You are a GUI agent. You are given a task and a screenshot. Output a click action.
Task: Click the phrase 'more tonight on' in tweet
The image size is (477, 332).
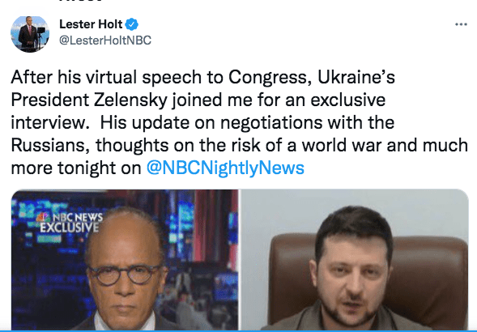(76, 168)
